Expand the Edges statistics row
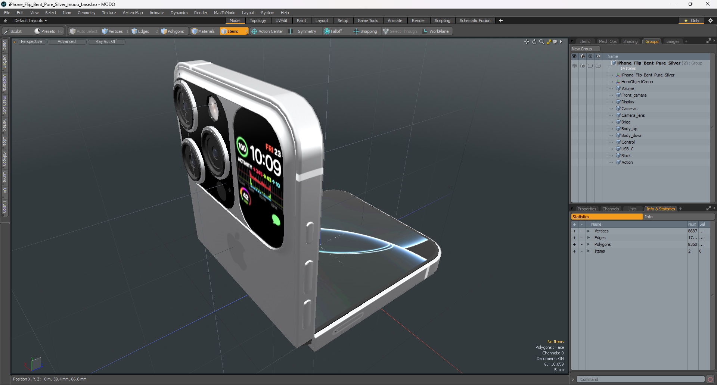Screen dimensions: 717x385 (x=589, y=238)
